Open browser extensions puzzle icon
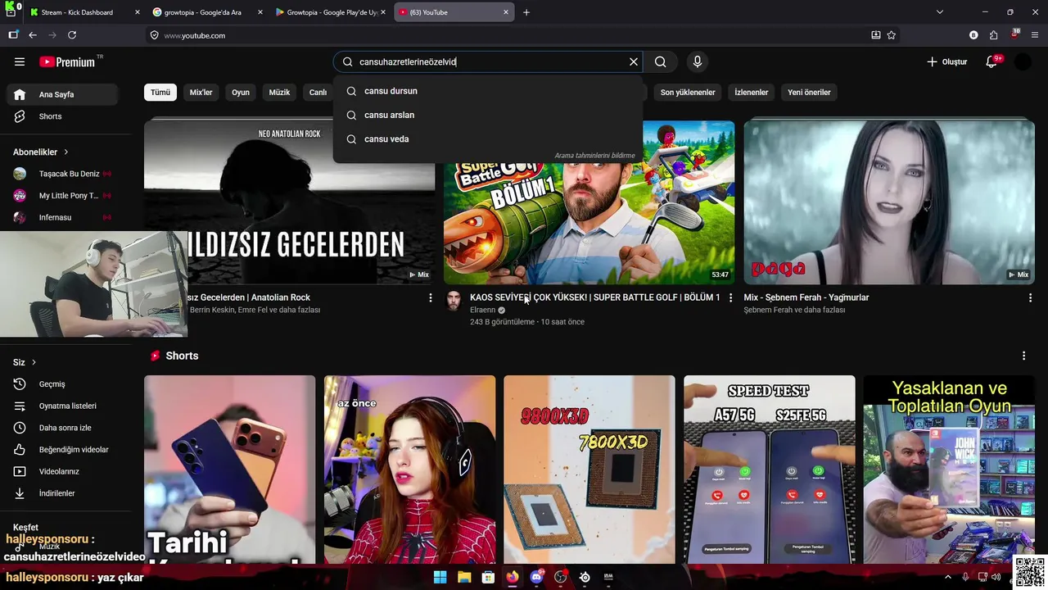 point(993,35)
